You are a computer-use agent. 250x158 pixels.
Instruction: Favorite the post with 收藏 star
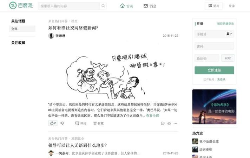coord(99,123)
